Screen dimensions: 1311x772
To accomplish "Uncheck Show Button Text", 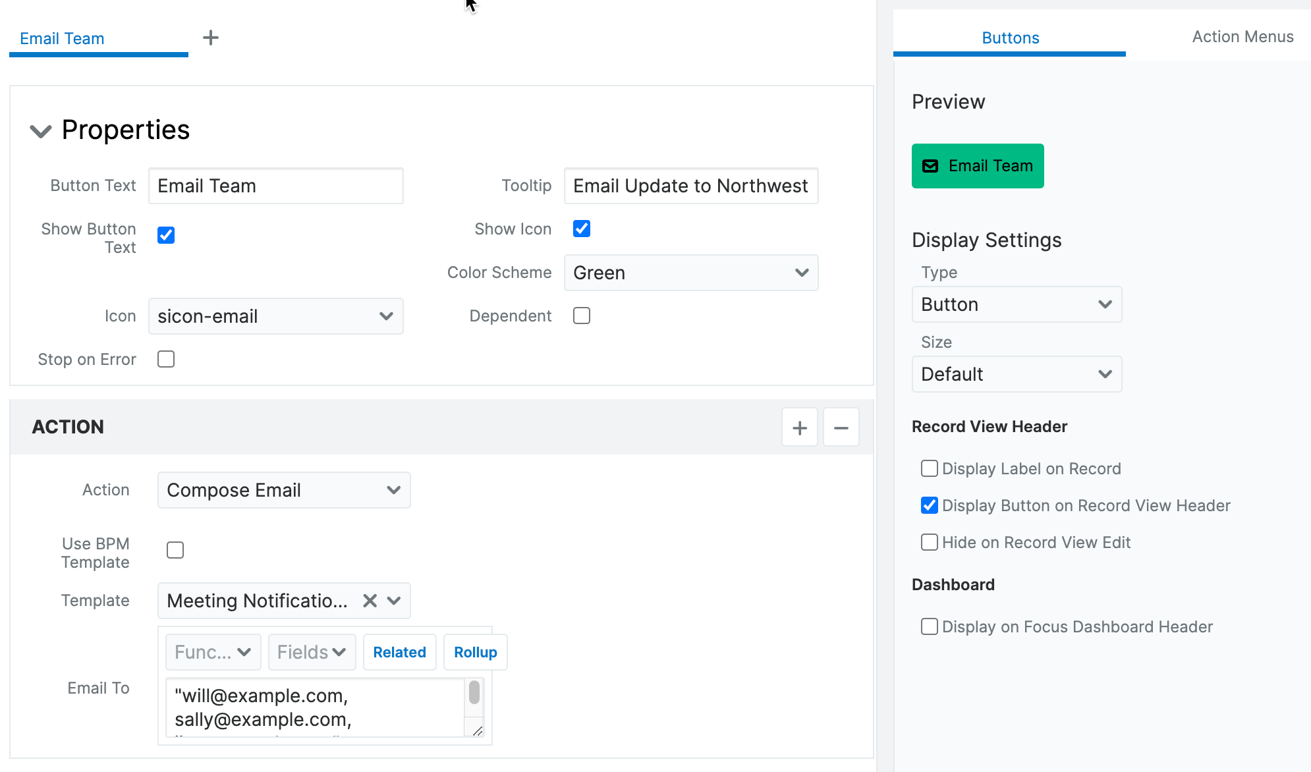I will coord(165,234).
